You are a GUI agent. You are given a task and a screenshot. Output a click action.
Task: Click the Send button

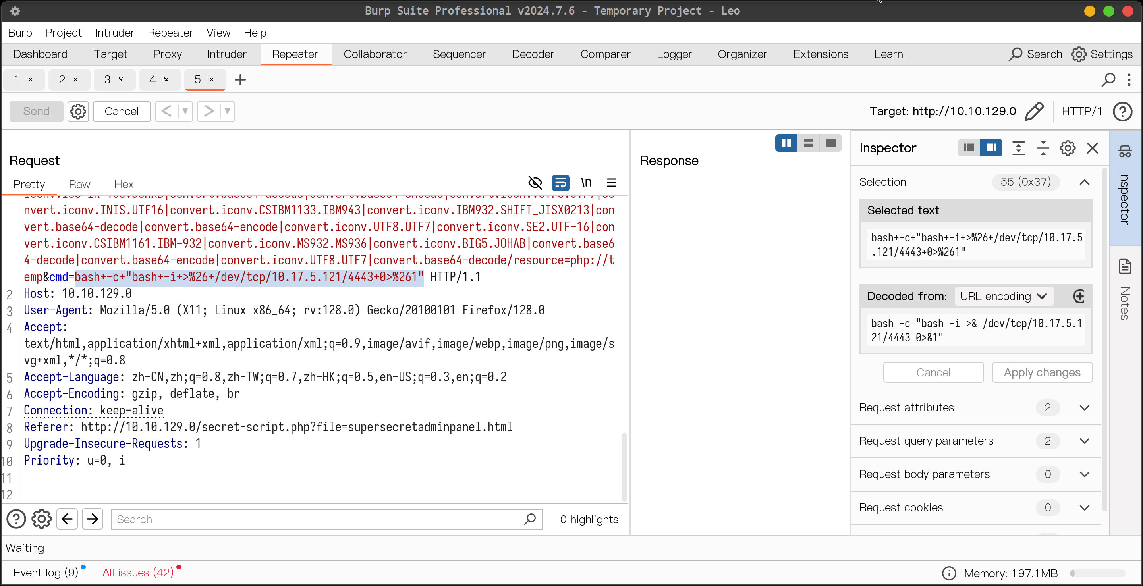tap(37, 111)
